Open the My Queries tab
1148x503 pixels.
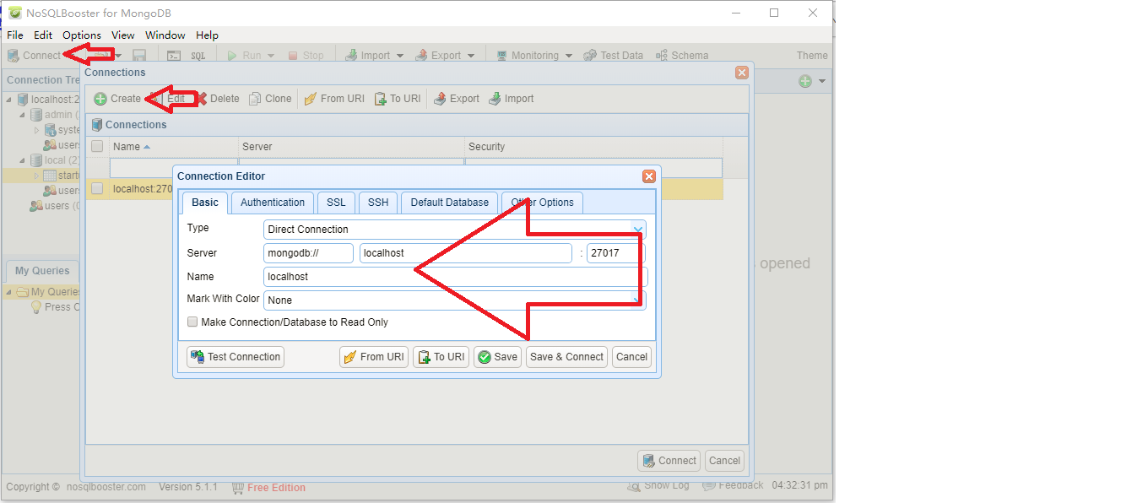42,271
